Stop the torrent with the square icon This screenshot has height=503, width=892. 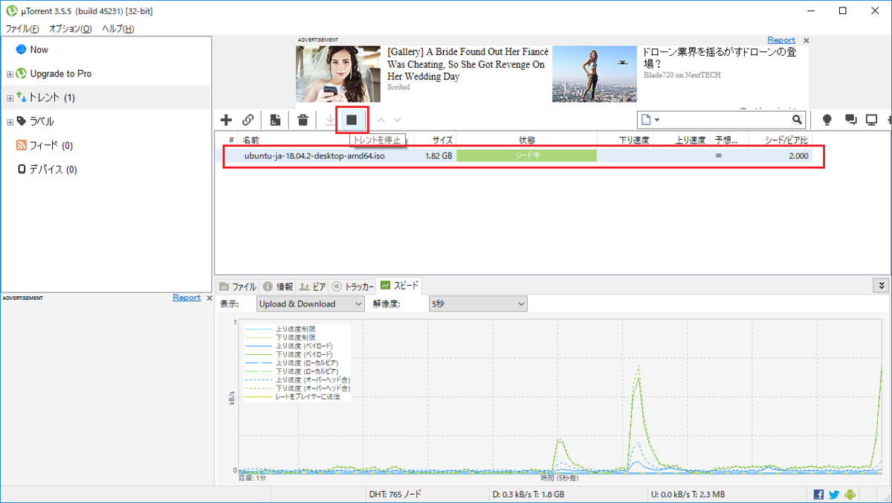tap(352, 120)
